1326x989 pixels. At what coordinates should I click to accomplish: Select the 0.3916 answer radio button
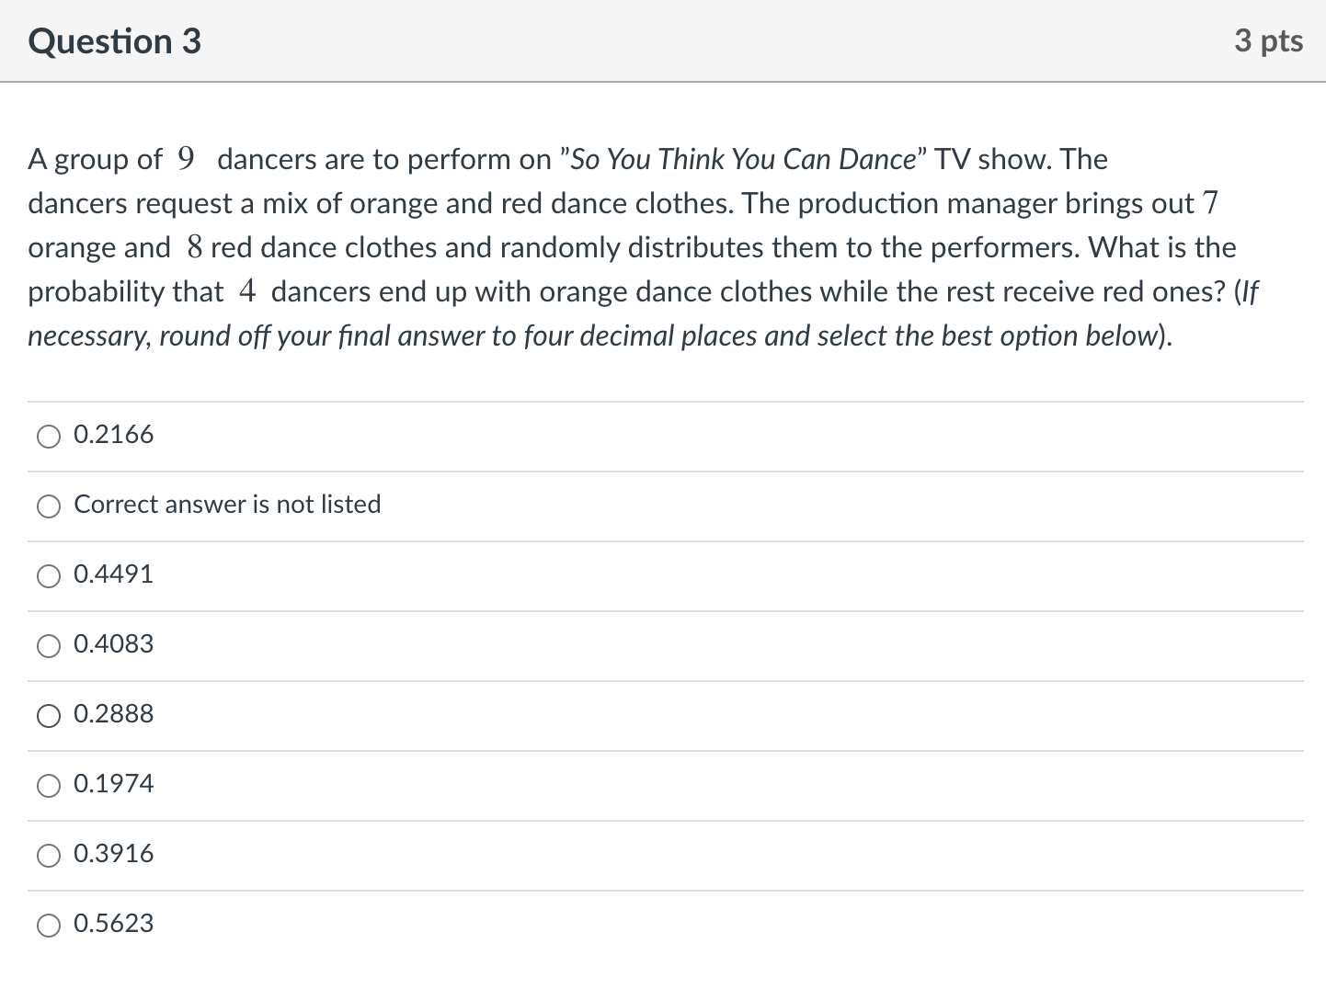click(49, 856)
